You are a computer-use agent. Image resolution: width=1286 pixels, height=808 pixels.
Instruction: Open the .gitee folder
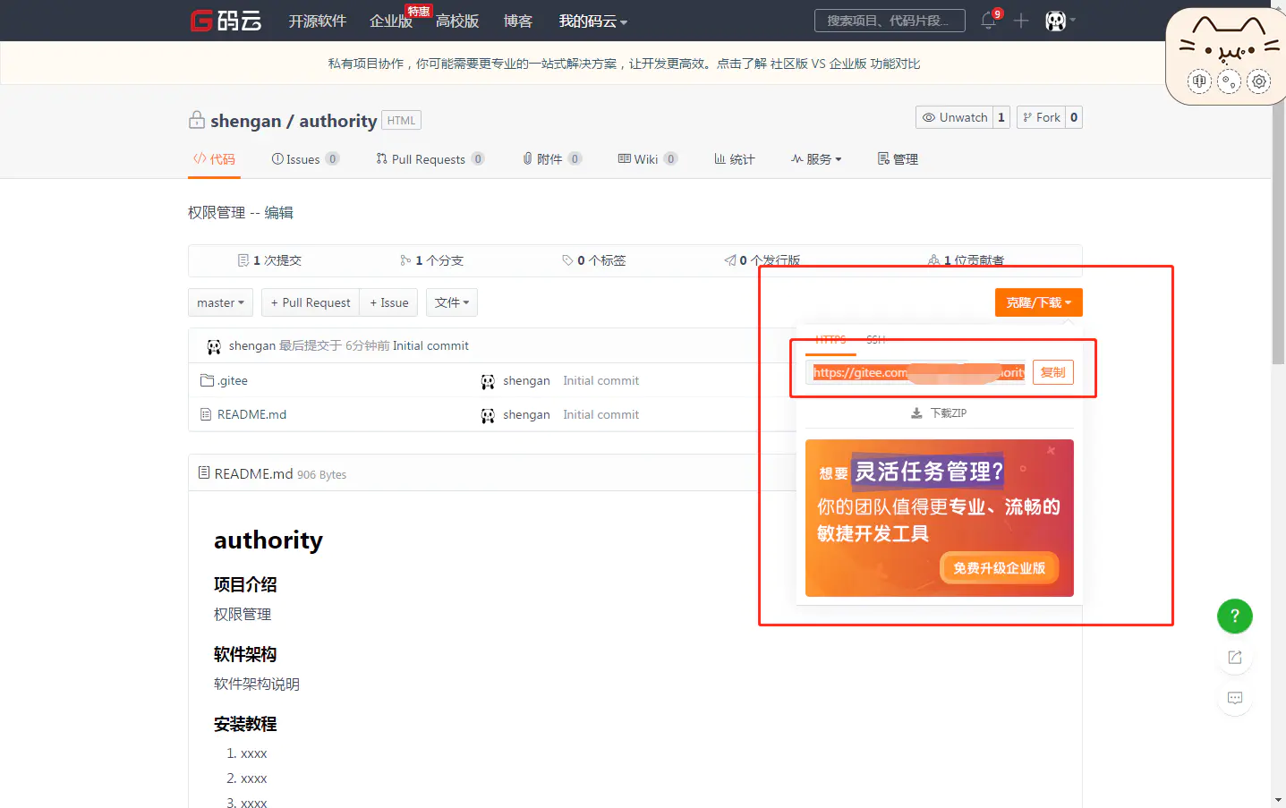233,380
